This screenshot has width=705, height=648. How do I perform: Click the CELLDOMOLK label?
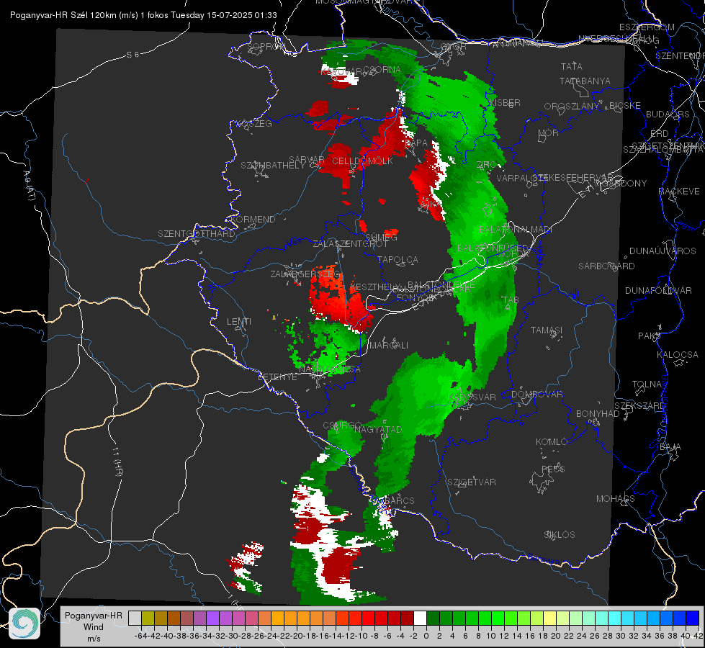tap(362, 161)
